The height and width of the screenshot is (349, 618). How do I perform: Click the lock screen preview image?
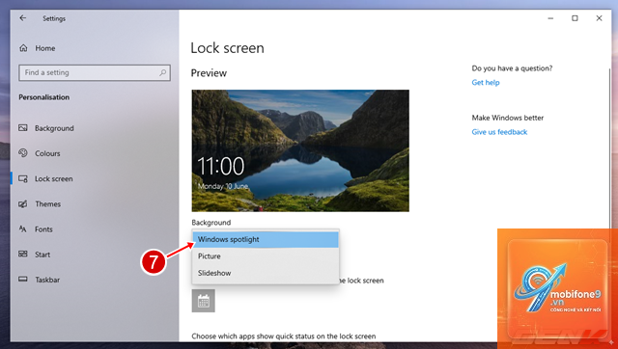click(x=300, y=150)
